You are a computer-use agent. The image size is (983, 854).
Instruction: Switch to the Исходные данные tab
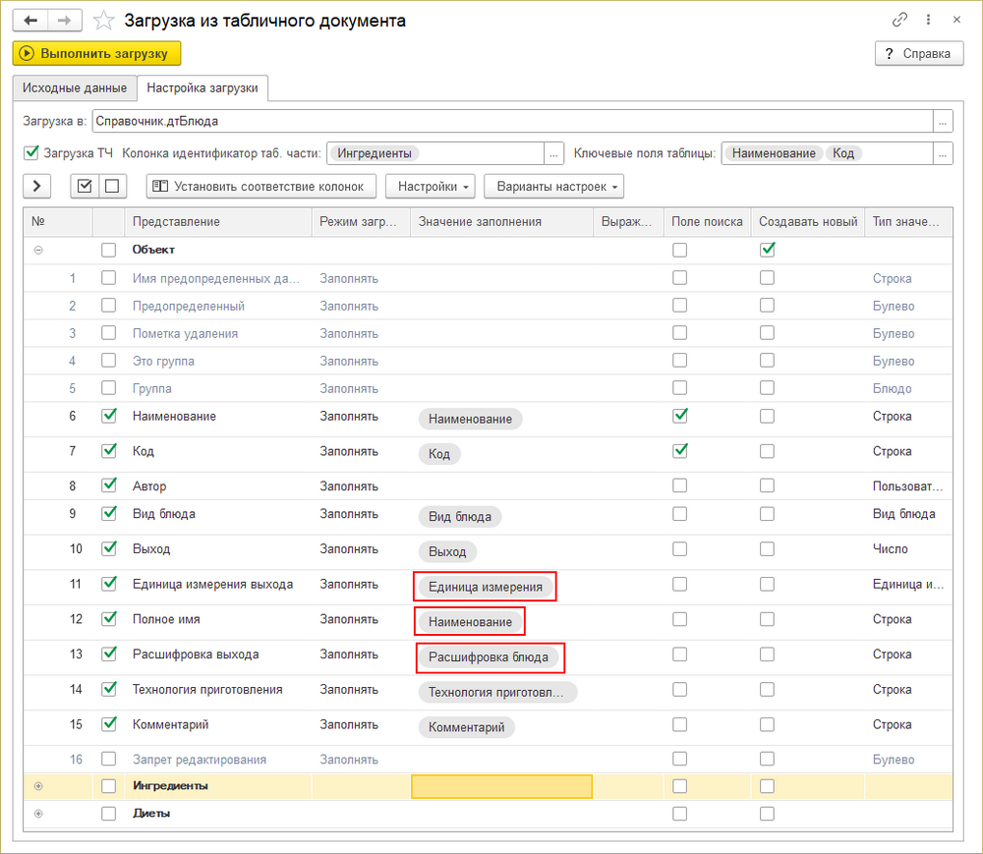click(75, 87)
